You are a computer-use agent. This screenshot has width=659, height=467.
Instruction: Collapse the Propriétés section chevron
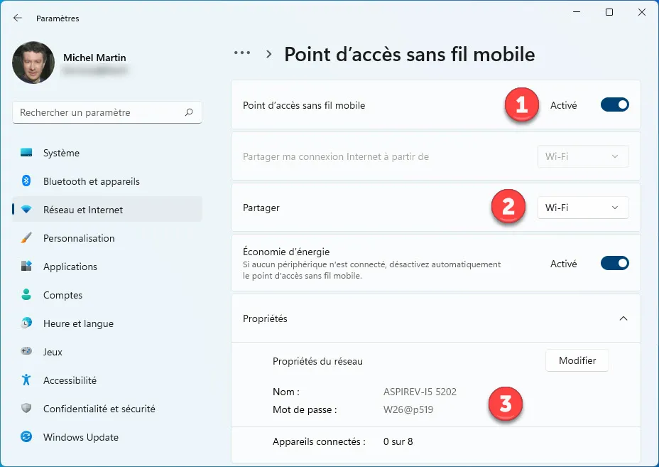click(623, 319)
